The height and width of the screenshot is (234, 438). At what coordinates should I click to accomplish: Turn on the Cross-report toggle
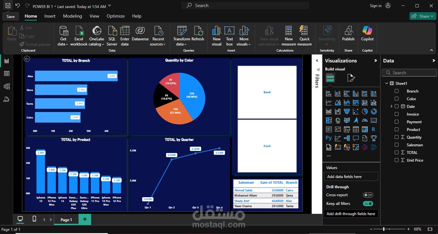tap(368, 195)
